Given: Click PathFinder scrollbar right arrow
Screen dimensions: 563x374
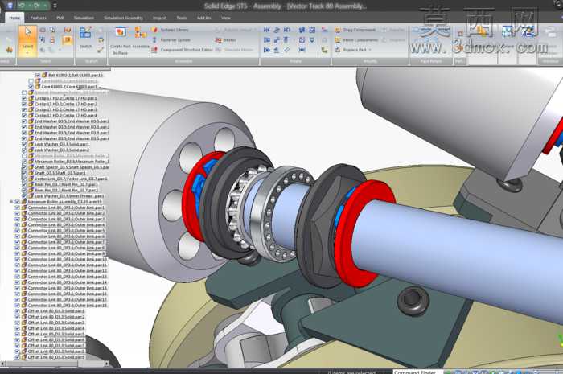Looking at the screenshot, I should 107,364.
